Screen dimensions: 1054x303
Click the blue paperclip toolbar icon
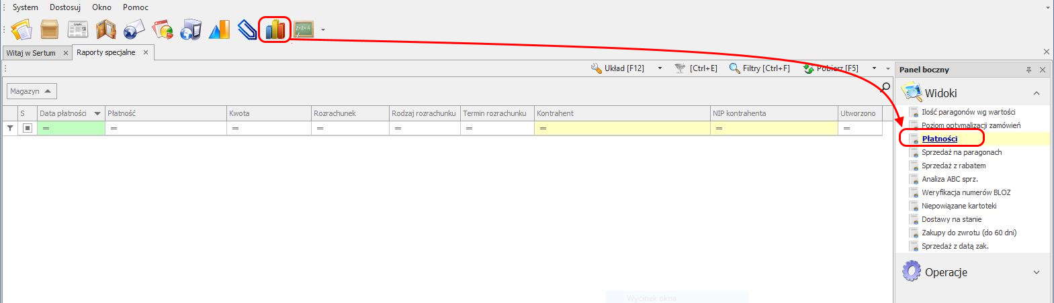[247, 29]
